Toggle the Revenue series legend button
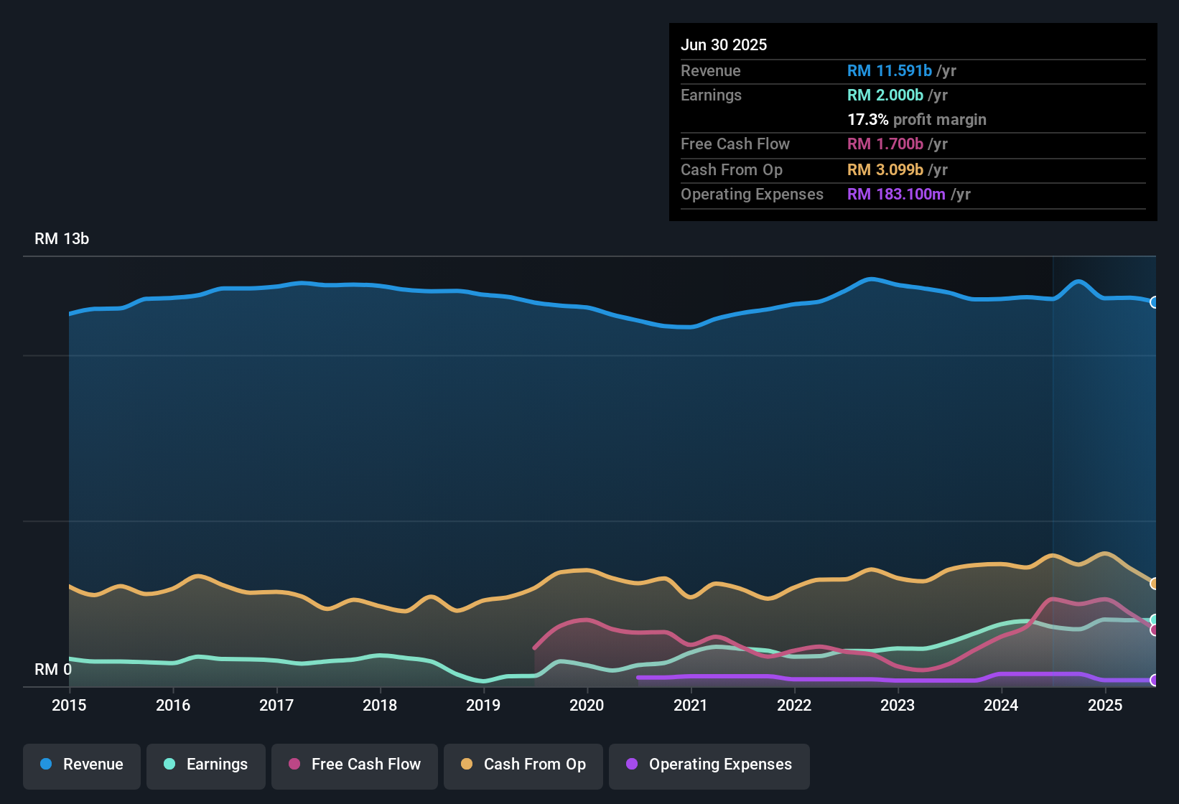Image resolution: width=1179 pixels, height=804 pixels. [82, 765]
